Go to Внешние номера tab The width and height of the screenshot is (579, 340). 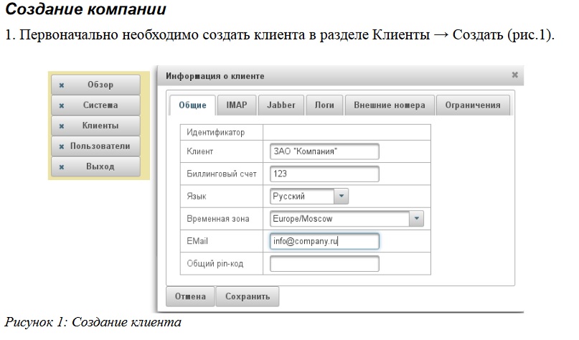[x=389, y=105]
